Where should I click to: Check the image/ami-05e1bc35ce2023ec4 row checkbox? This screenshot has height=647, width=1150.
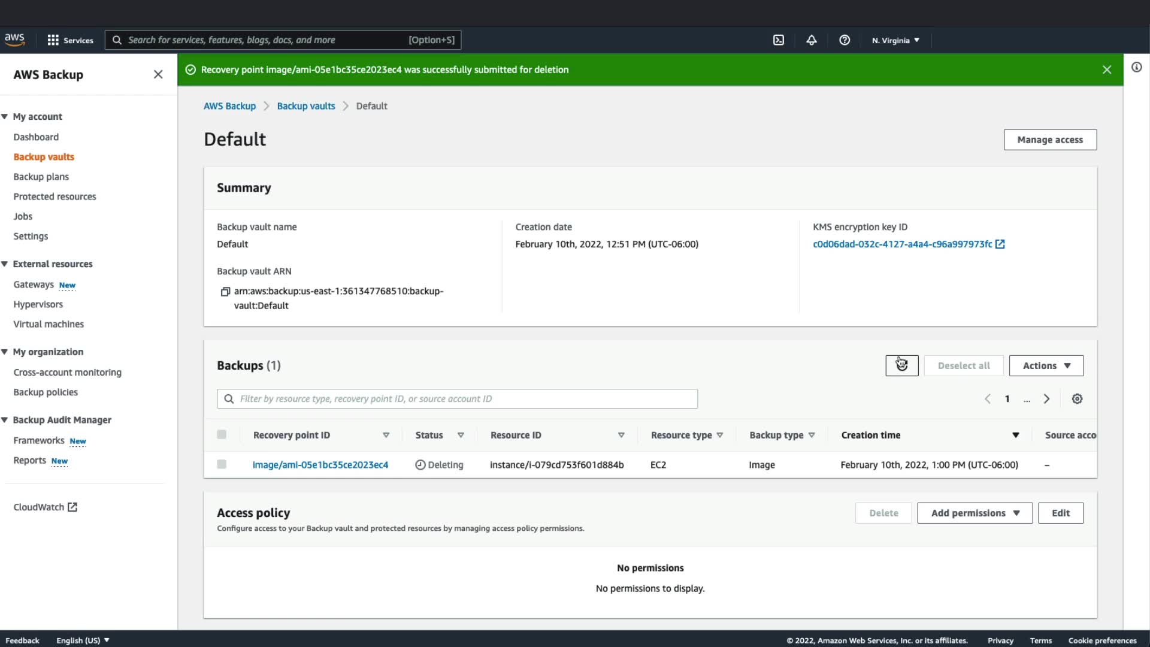click(222, 465)
